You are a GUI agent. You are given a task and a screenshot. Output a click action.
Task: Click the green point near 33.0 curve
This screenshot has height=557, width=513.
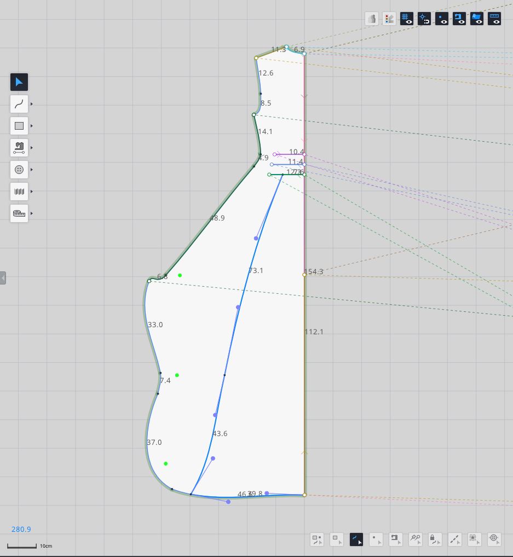point(177,375)
